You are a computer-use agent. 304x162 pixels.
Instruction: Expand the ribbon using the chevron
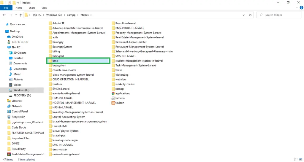(297, 8)
